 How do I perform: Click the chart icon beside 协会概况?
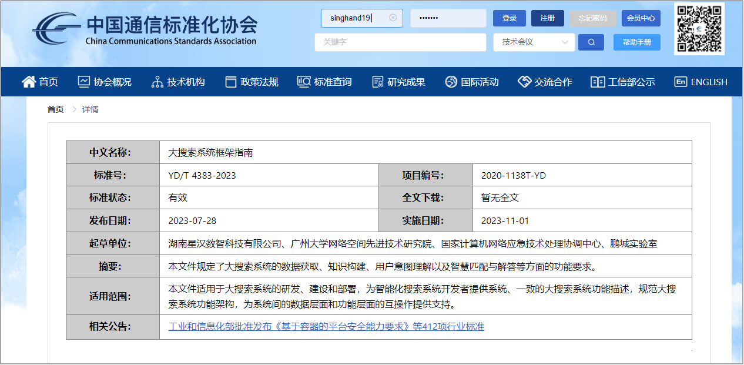click(84, 82)
